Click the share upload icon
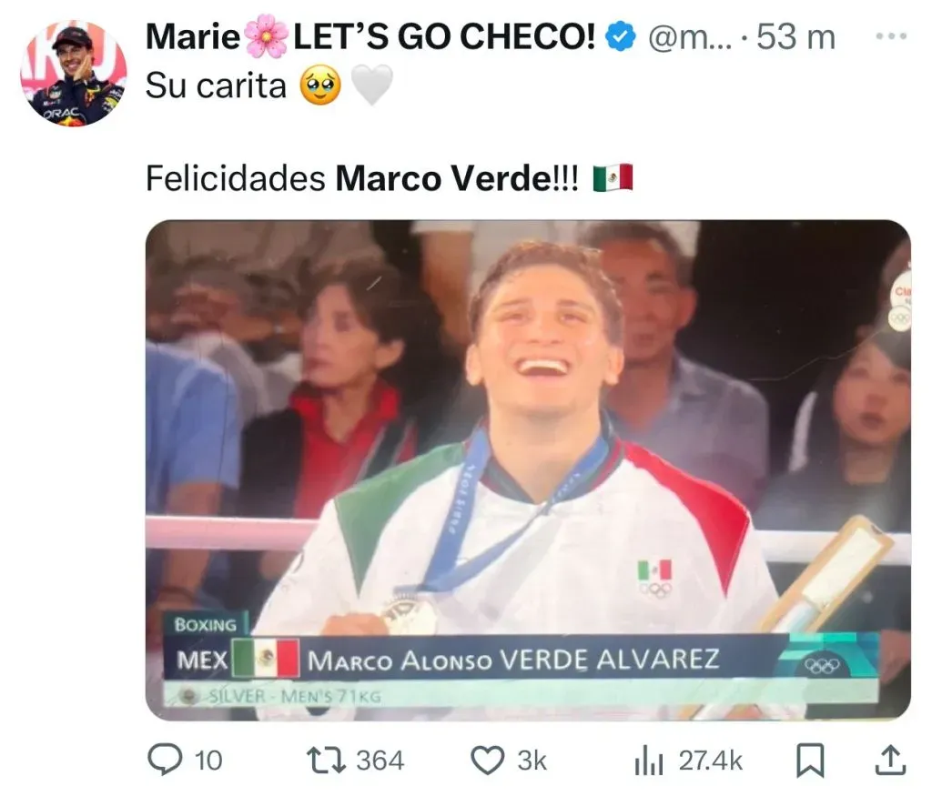This screenshot has width=932, height=796. (890, 760)
